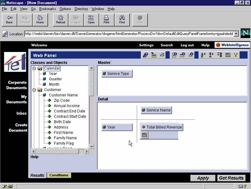The width and height of the screenshot is (251, 189).
Task: Click the yellow funnel filter icon
Action: pyautogui.click(x=236, y=55)
